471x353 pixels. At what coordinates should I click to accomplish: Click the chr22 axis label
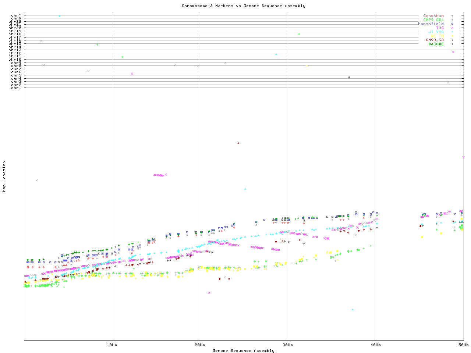(15, 22)
